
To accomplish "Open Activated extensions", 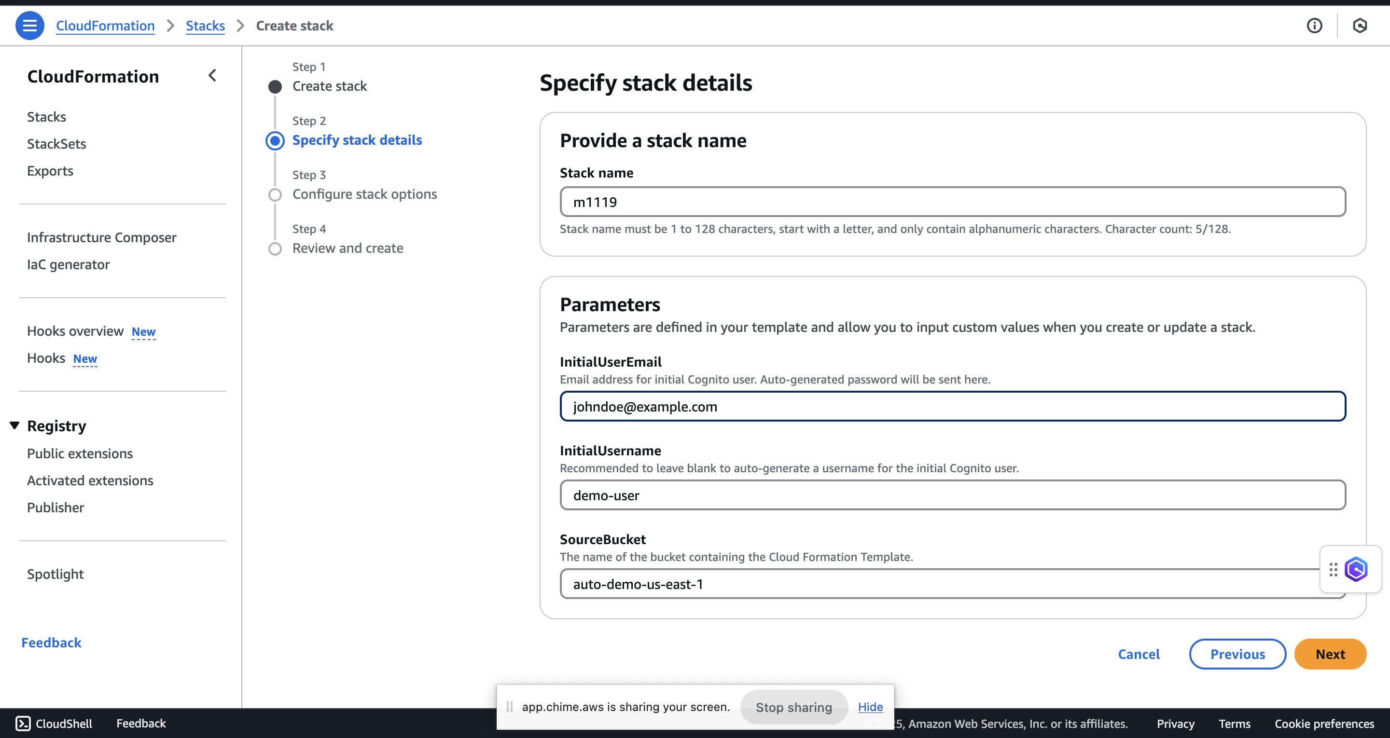I will click(x=90, y=480).
